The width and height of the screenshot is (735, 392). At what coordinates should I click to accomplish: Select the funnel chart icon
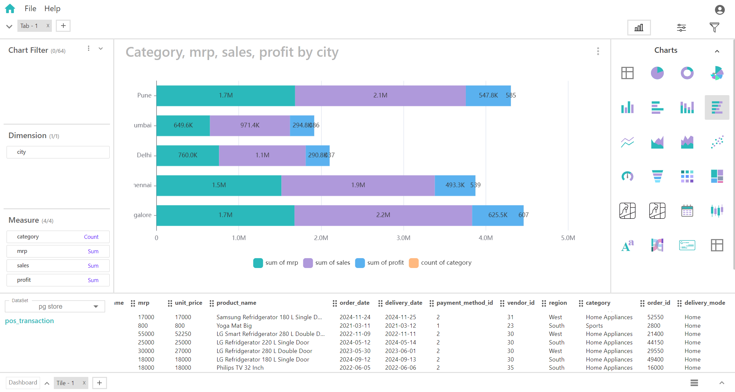pyautogui.click(x=657, y=176)
